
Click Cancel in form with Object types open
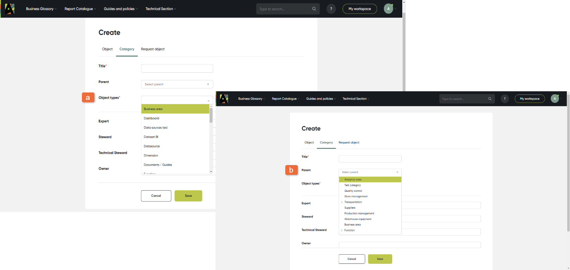(x=156, y=196)
